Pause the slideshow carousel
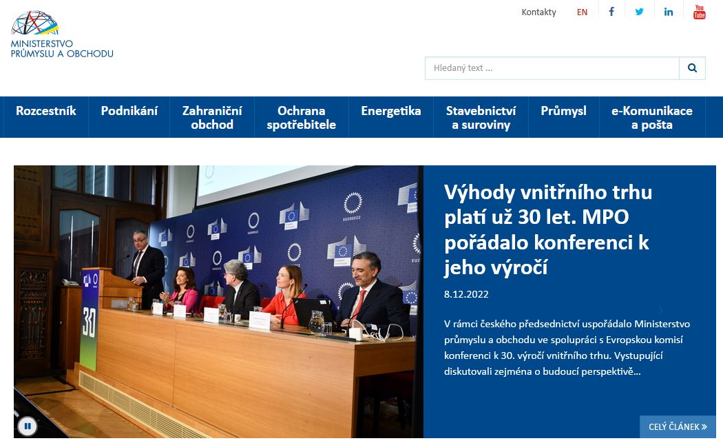The image size is (723, 443). pyautogui.click(x=28, y=426)
